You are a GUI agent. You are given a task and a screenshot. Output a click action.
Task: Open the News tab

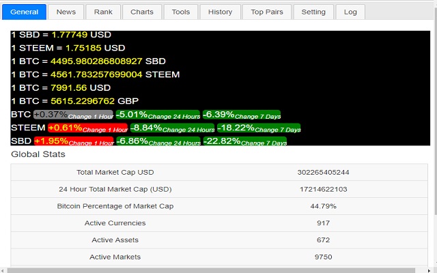coord(66,12)
